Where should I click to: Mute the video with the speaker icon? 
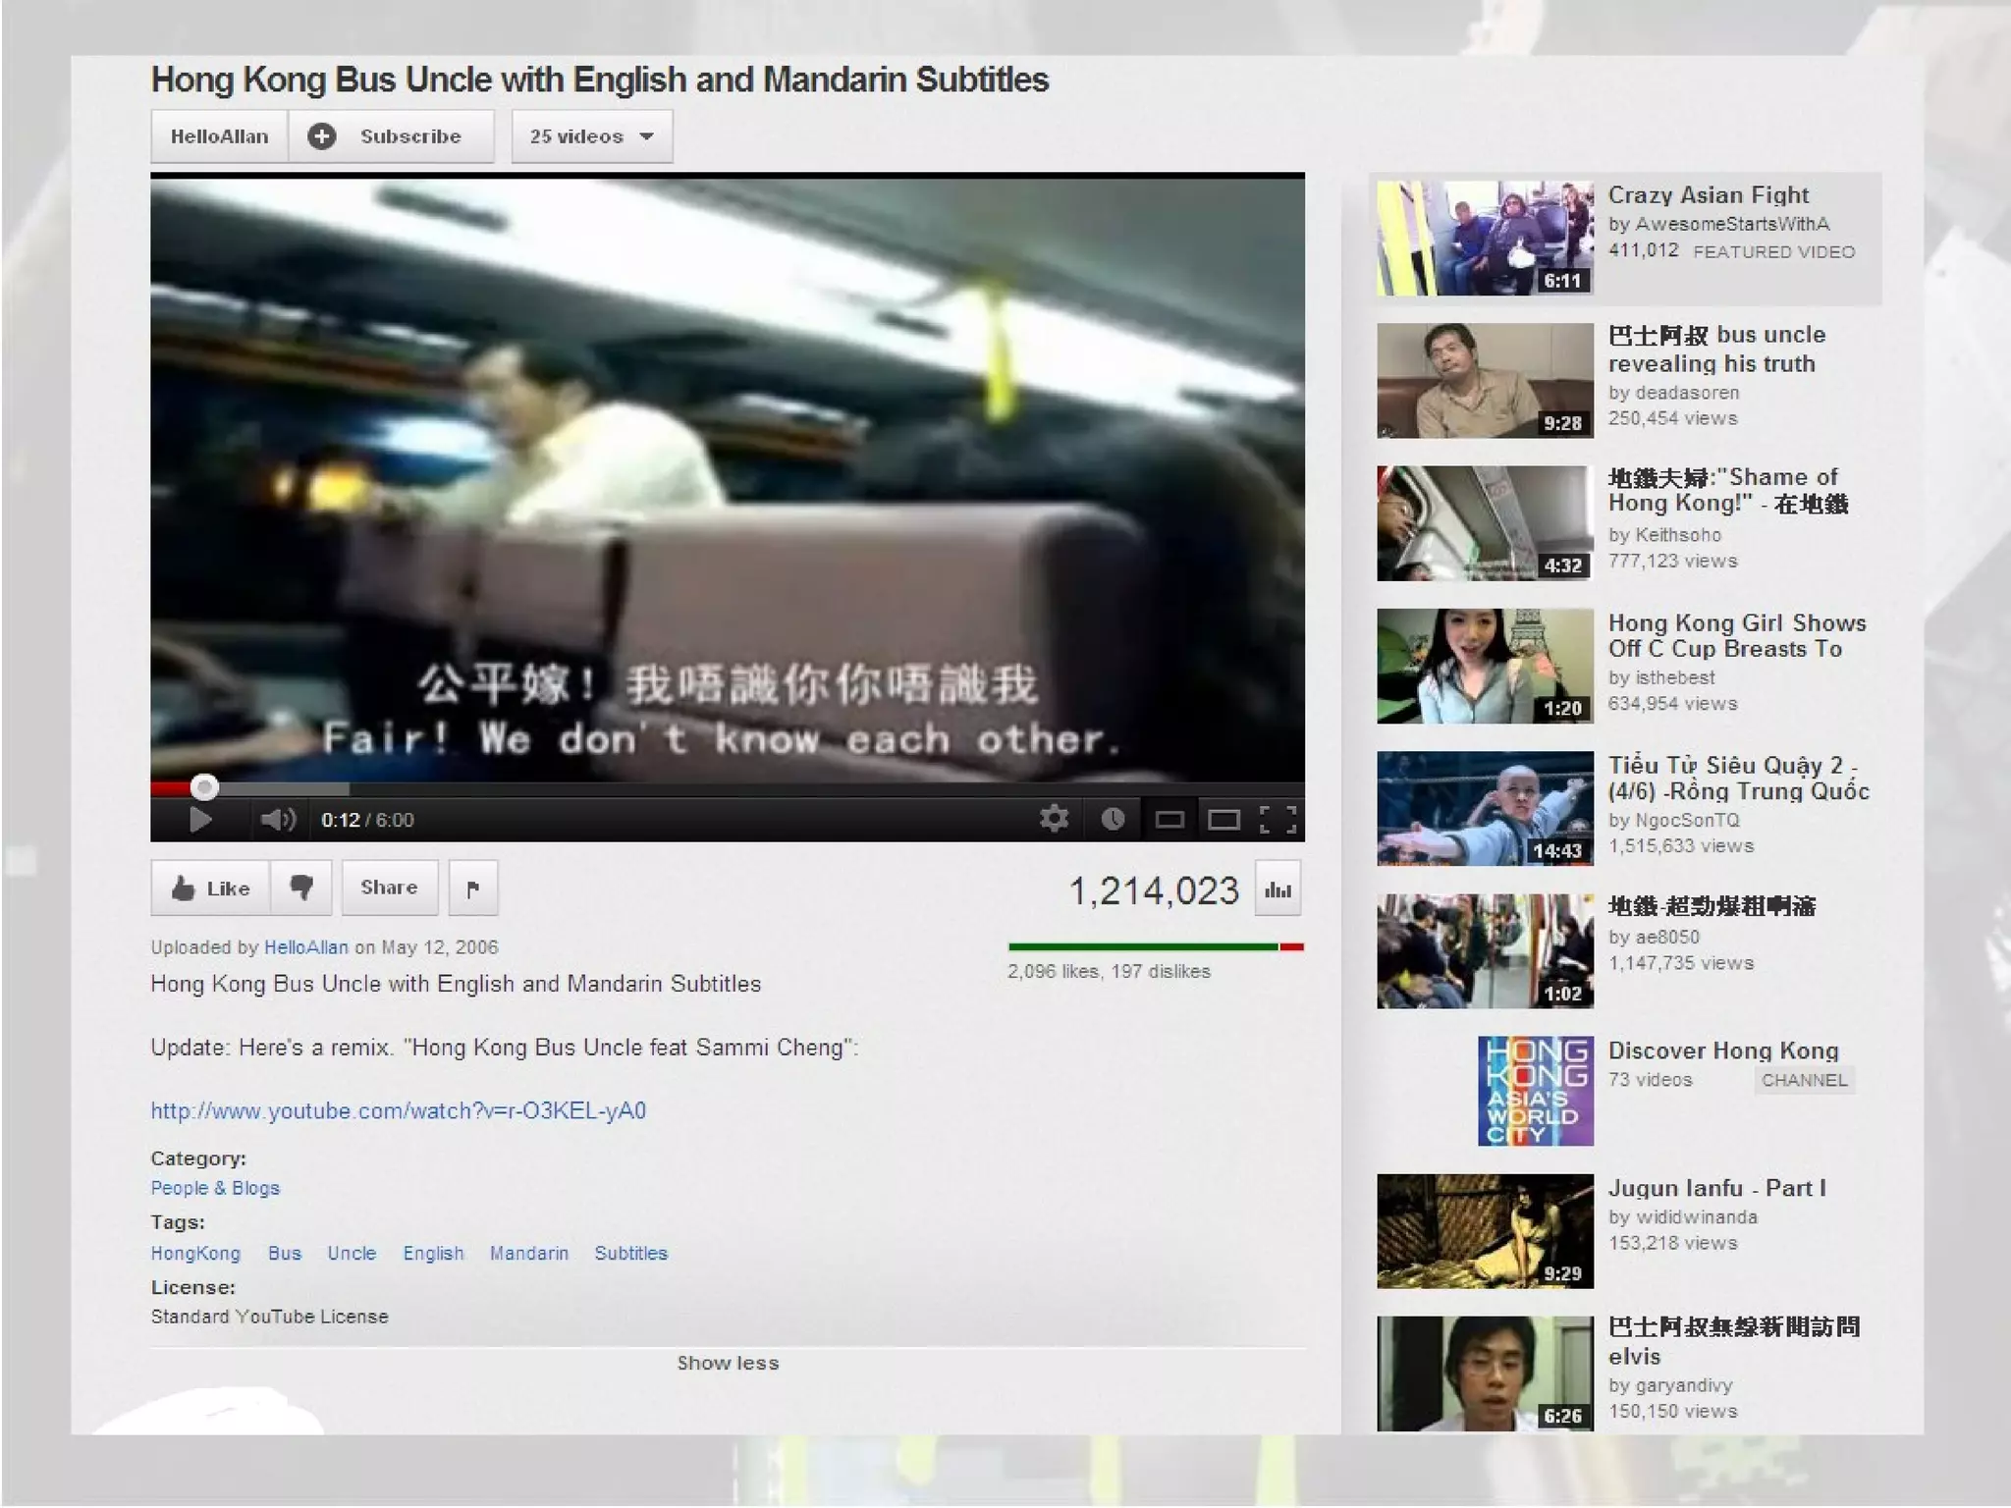tap(277, 819)
